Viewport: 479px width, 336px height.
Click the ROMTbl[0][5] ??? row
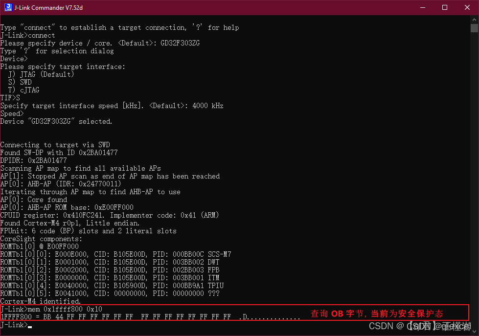point(110,293)
